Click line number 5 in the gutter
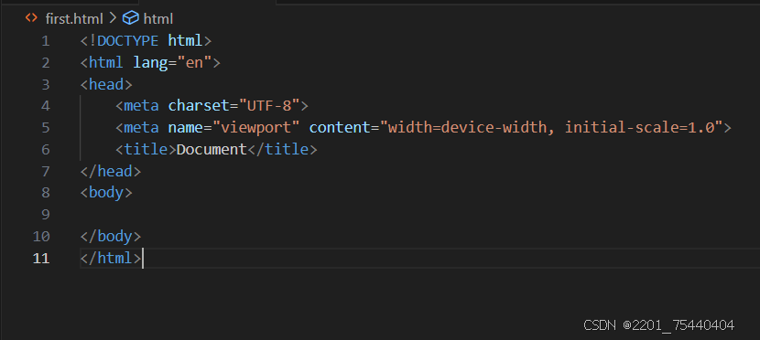760x340 pixels. (x=46, y=128)
